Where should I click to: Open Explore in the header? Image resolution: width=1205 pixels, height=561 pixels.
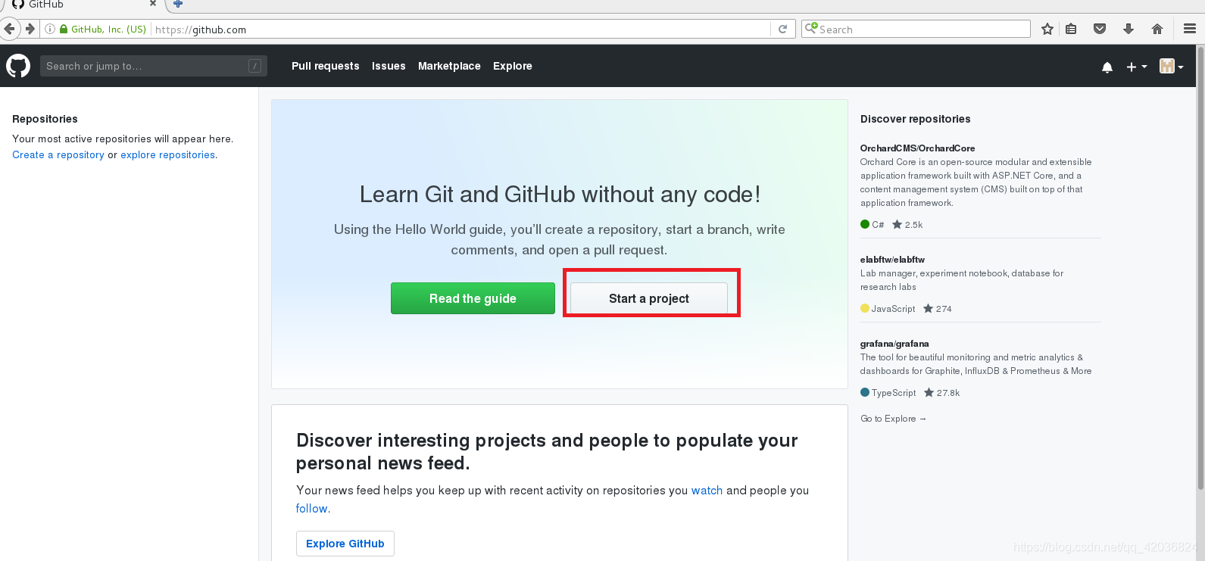pyautogui.click(x=513, y=66)
